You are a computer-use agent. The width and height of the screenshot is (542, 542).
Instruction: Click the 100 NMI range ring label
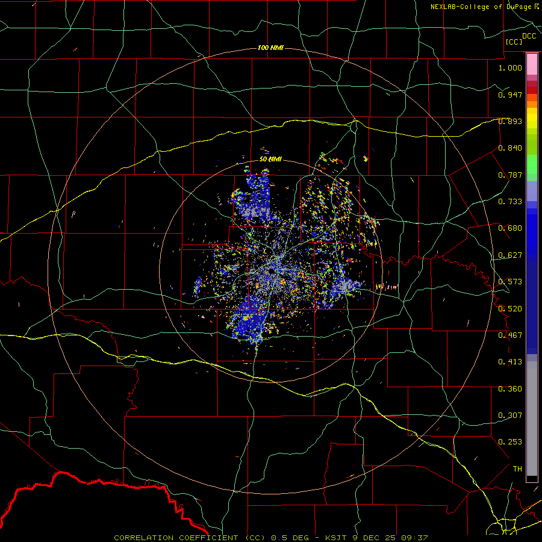tap(270, 48)
